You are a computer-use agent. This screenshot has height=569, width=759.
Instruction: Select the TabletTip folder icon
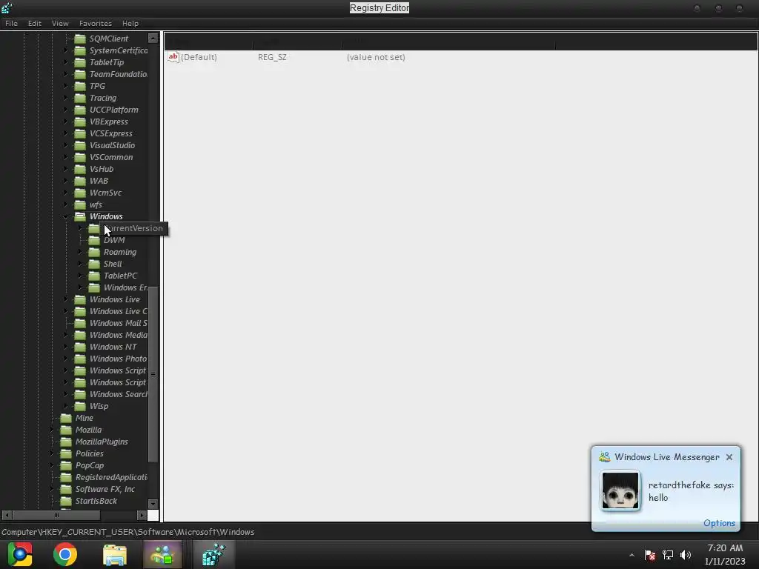point(80,62)
